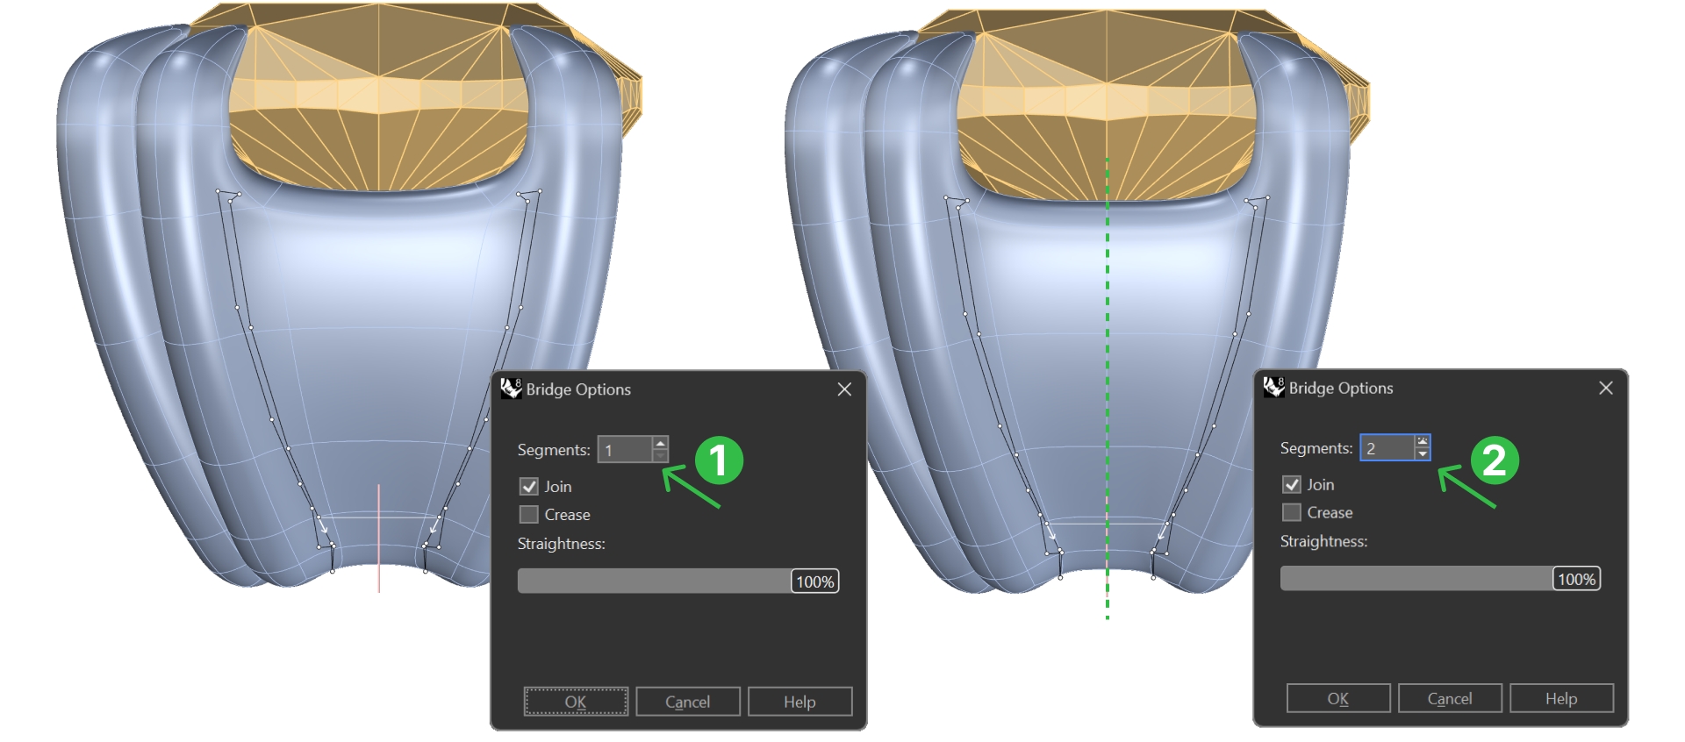Toggle Join checkbox in left Bridge Options dialog

pyautogui.click(x=529, y=486)
